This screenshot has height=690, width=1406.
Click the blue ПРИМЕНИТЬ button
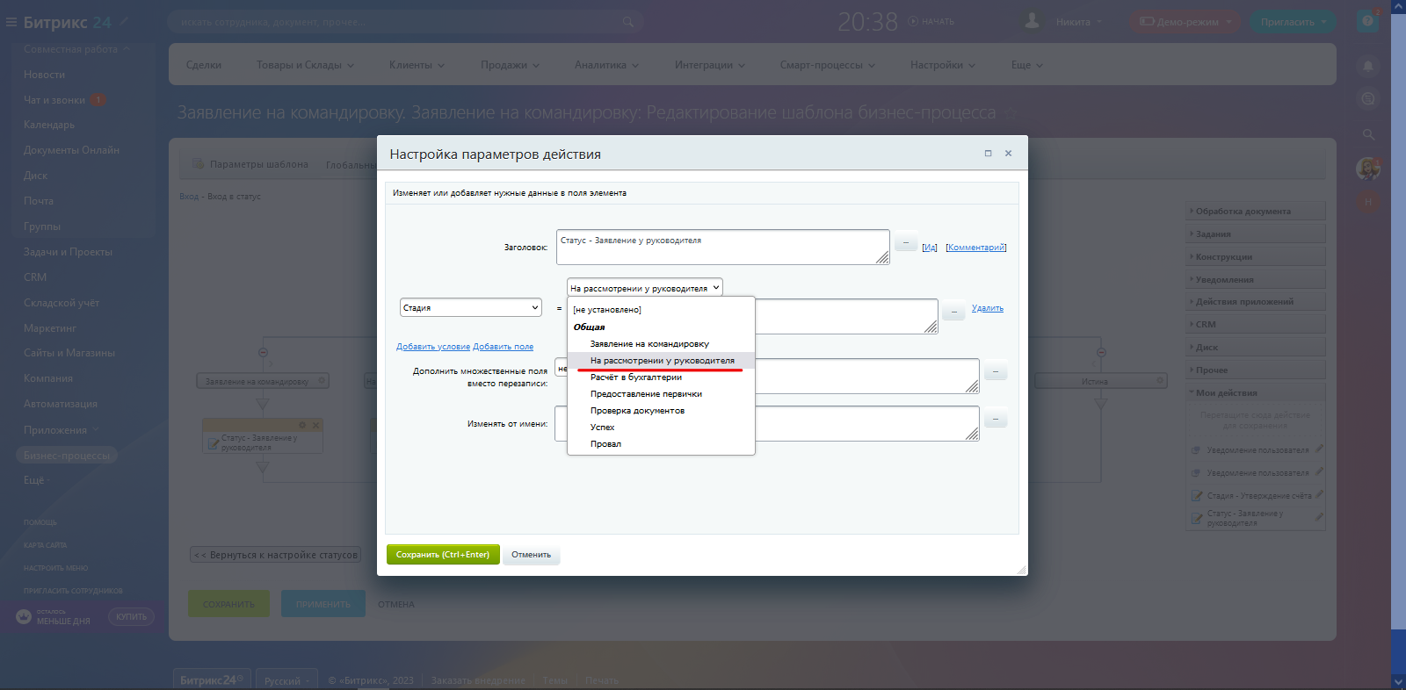(323, 604)
